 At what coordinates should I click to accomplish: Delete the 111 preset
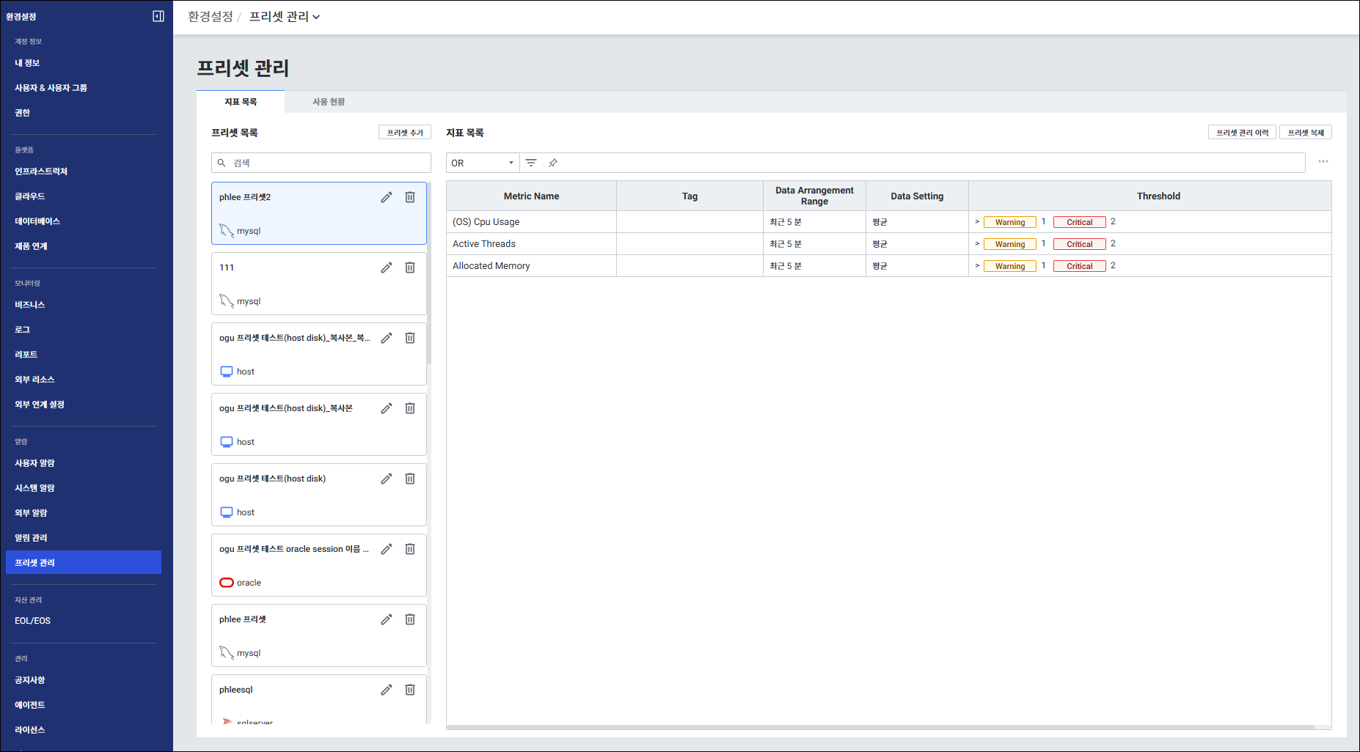410,268
